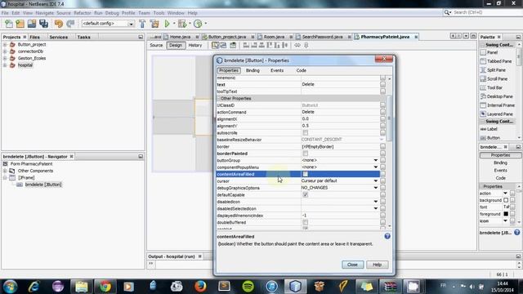
Task: Click the Profile Project icon
Action: [198, 24]
